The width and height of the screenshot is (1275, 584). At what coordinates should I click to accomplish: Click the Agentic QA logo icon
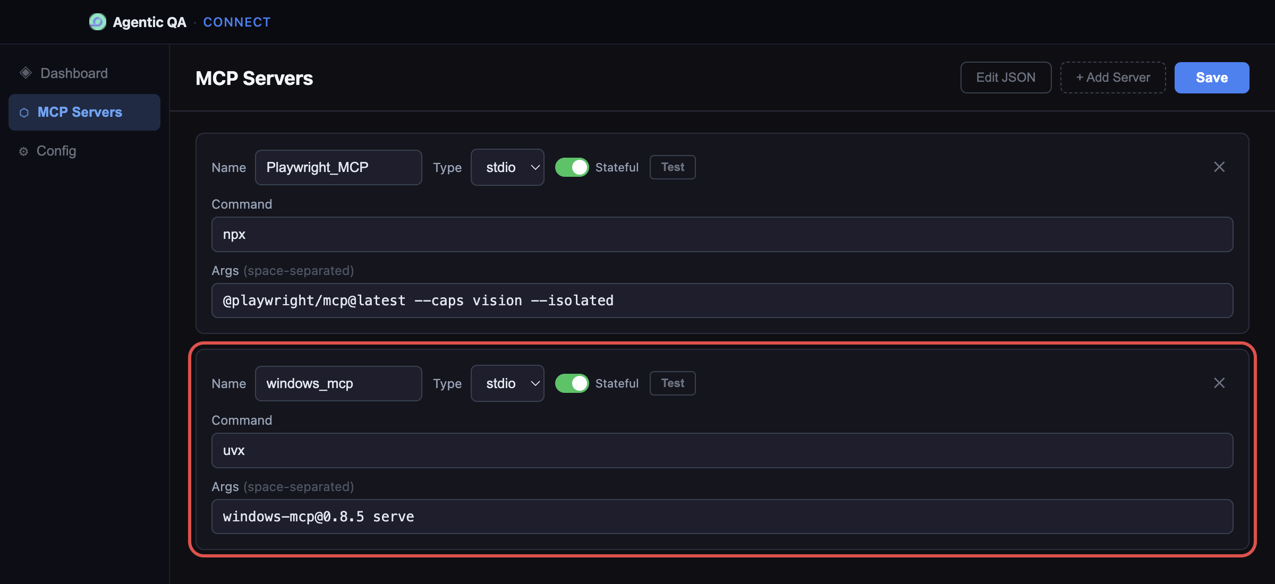97,22
